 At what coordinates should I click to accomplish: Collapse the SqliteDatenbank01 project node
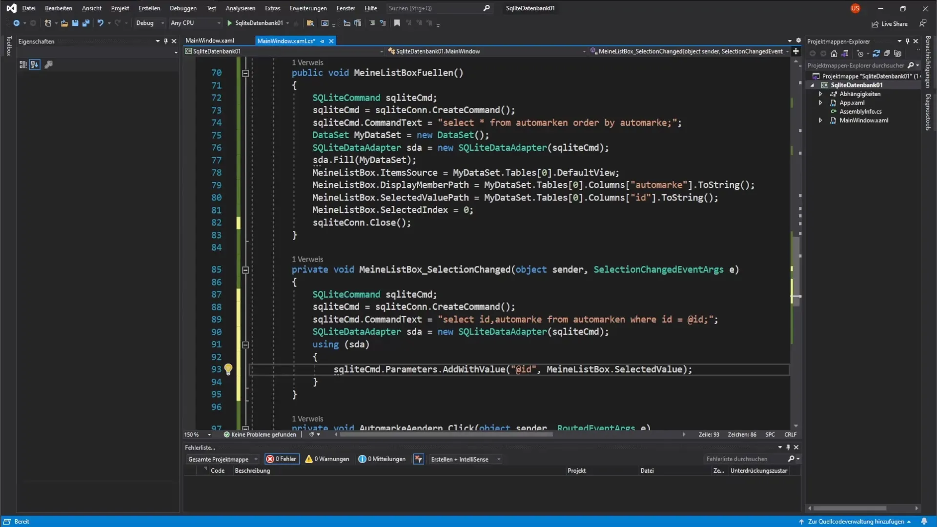point(813,85)
